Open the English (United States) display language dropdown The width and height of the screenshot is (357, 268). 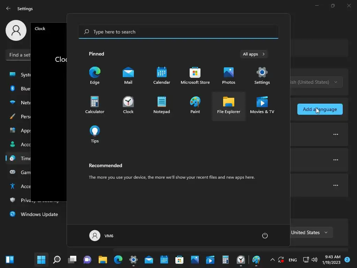tap(317, 82)
